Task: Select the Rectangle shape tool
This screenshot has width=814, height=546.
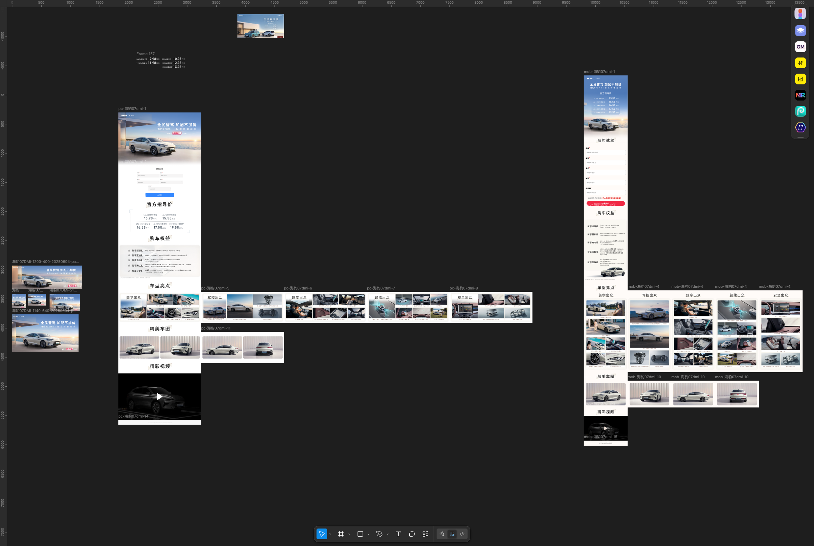Action: coord(360,534)
